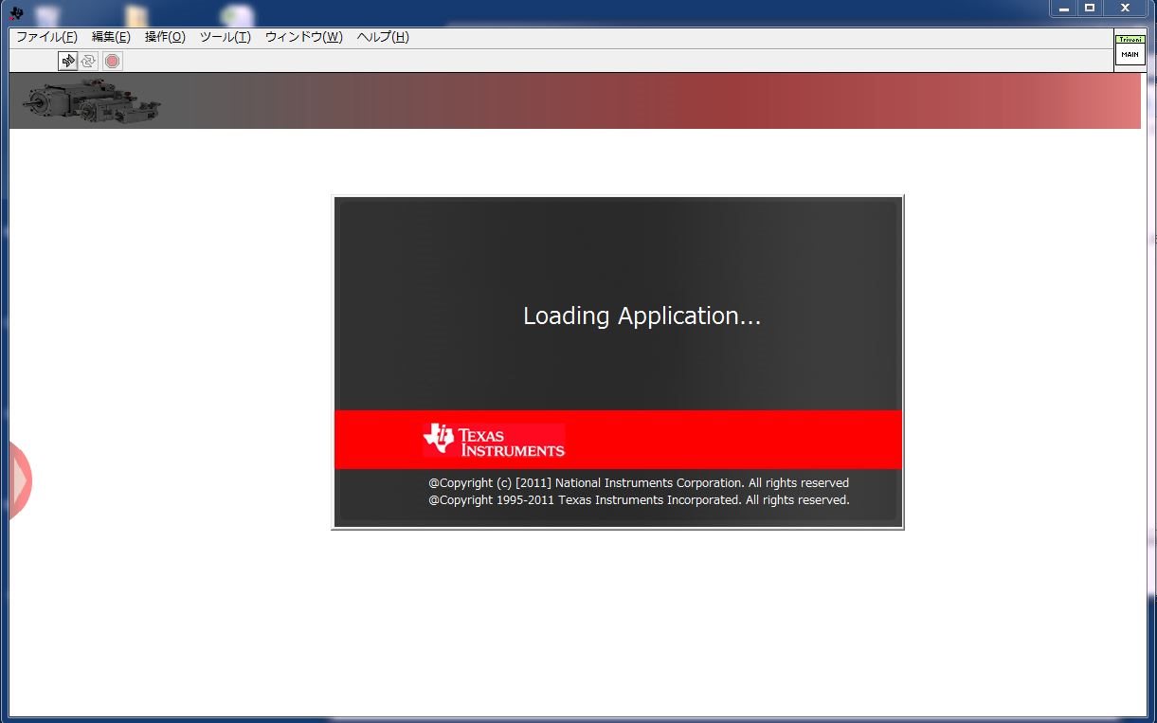
Task: Click the Run arrow toolbar button
Action: [67, 61]
